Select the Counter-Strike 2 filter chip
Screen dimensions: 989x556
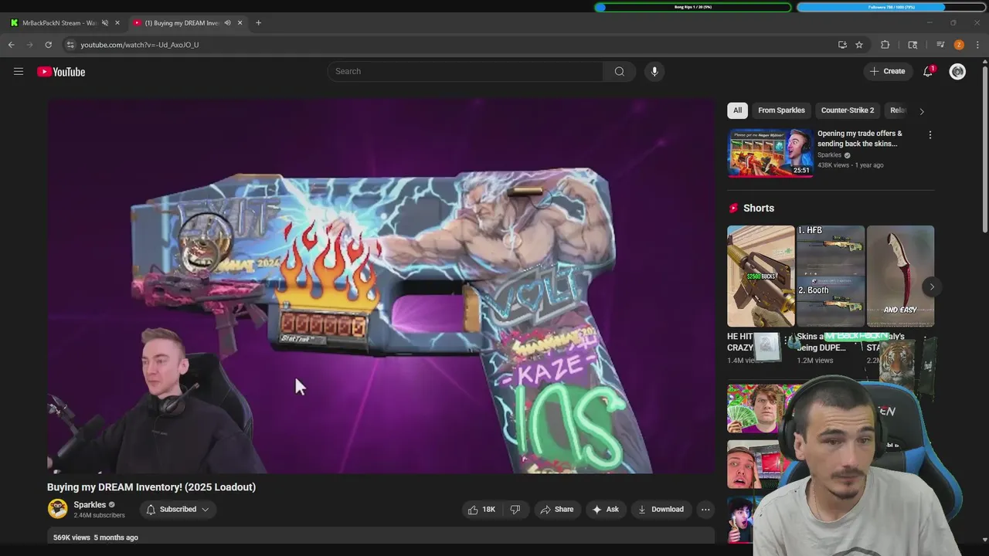pos(848,110)
